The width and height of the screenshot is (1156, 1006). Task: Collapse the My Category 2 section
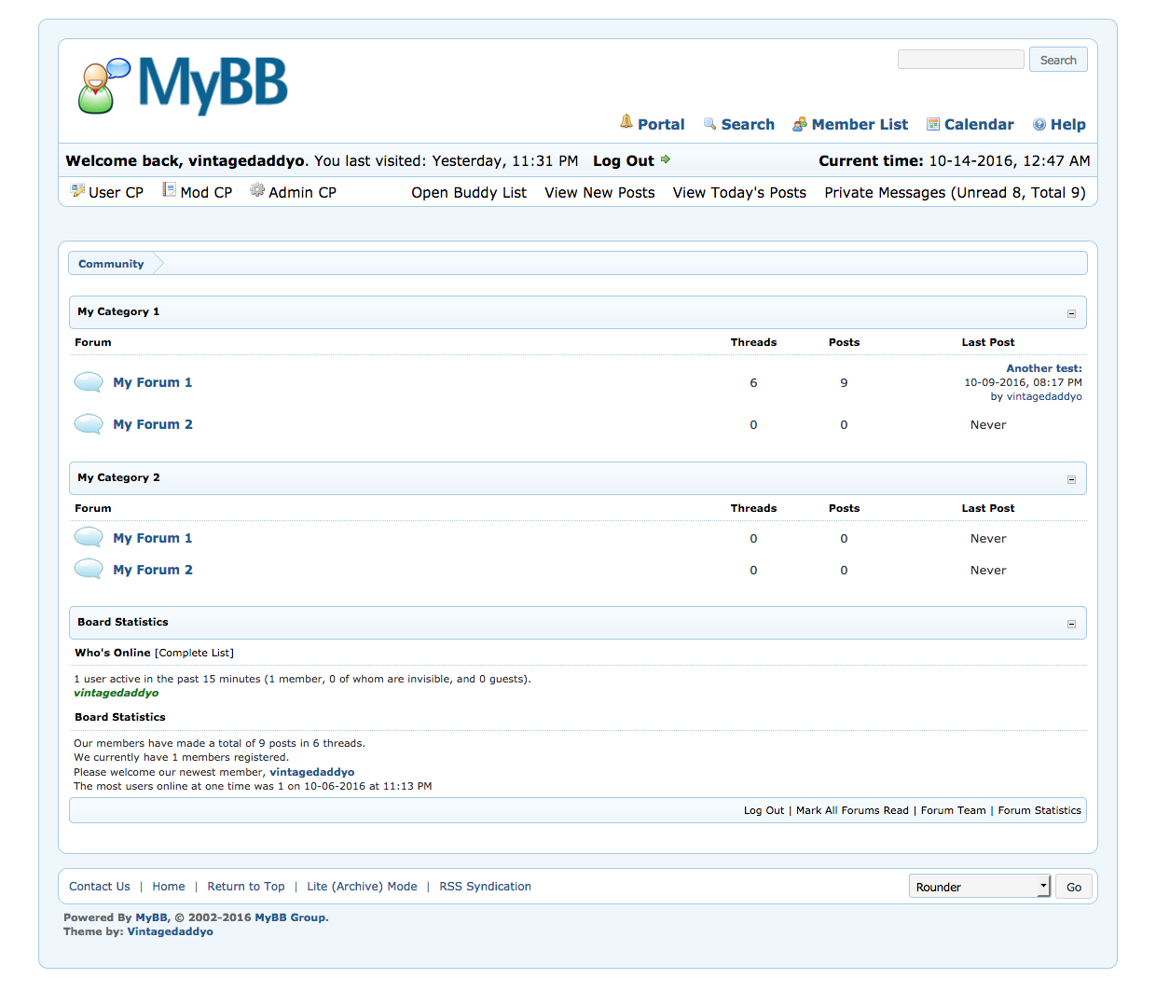point(1071,479)
